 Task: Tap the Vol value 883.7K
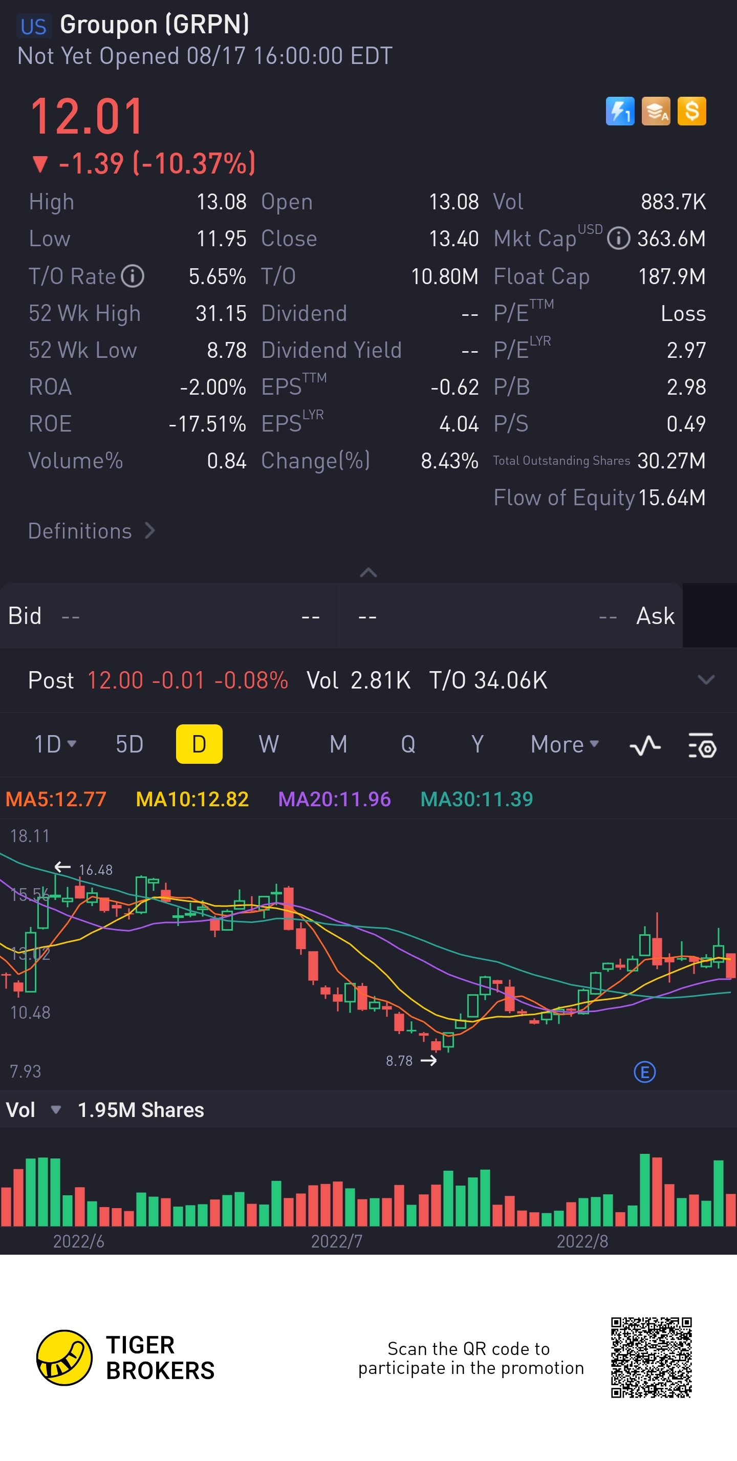point(674,202)
